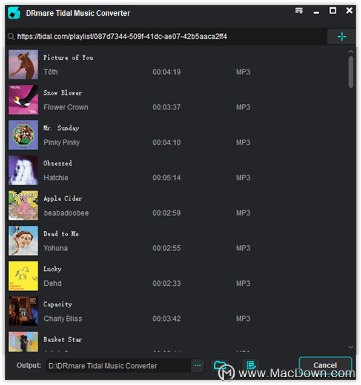Select Obsessed album thumbnail
The height and width of the screenshot is (385, 361).
24,170
